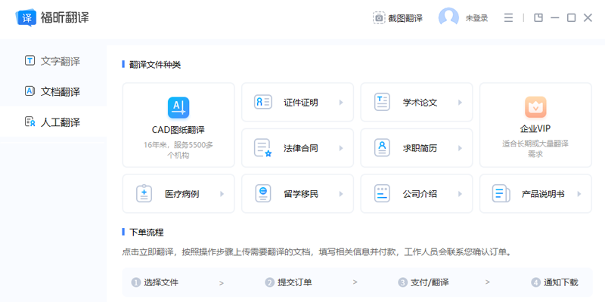This screenshot has width=605, height=302.
Task: Click the 点击立即翻译 instruction paragraph
Action: [x=317, y=253]
